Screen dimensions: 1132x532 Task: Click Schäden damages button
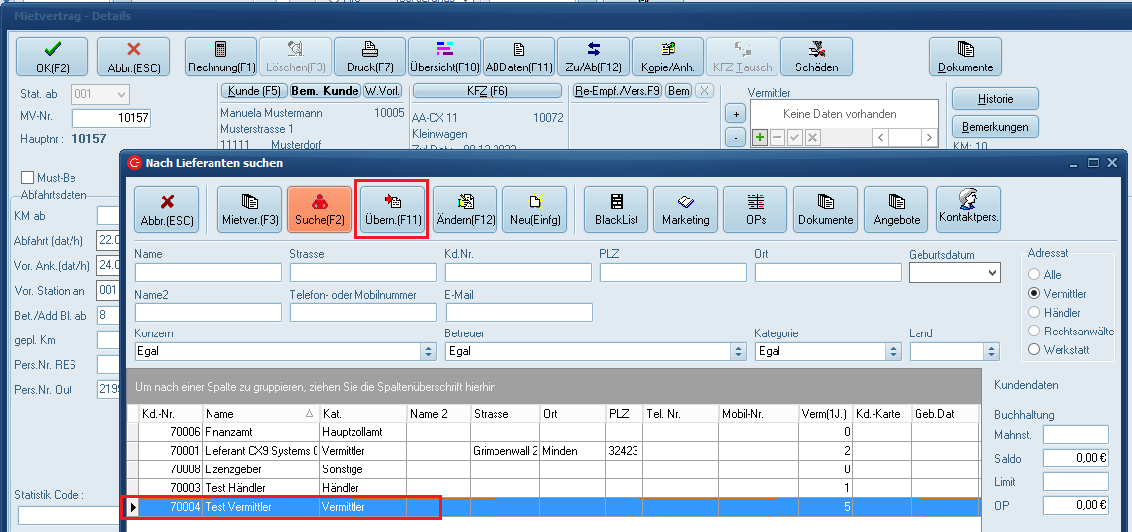point(816,58)
